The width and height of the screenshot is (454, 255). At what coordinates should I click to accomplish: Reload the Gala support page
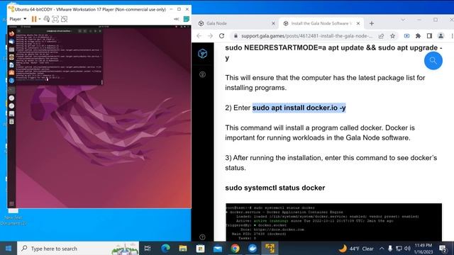[222, 36]
